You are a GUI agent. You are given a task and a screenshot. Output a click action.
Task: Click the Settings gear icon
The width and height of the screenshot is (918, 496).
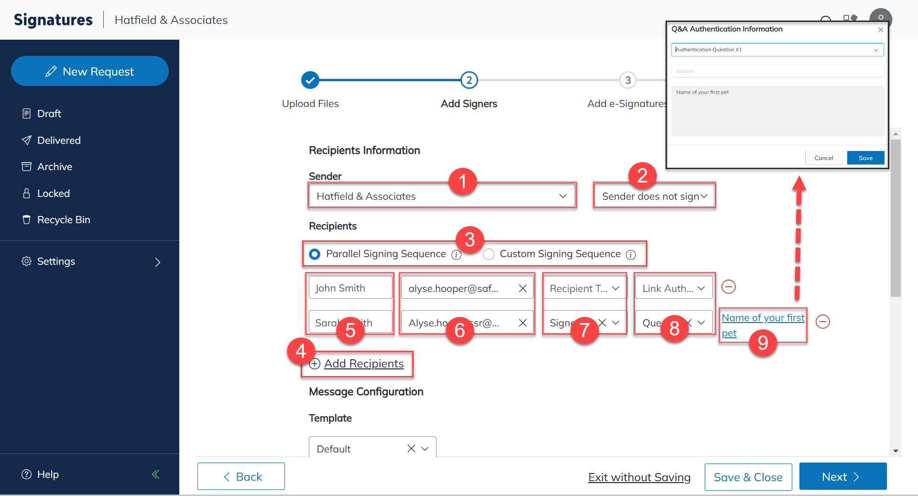coord(27,261)
